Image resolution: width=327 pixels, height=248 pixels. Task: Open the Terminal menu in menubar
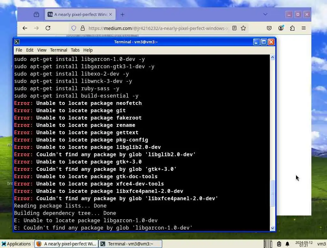59,50
